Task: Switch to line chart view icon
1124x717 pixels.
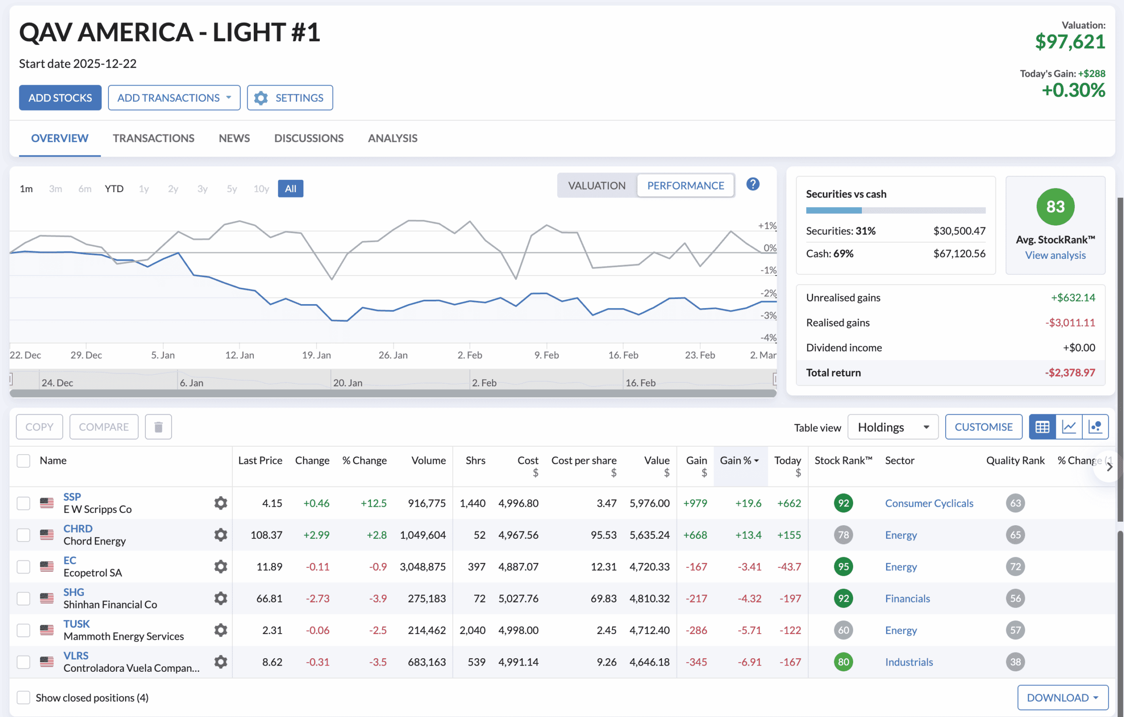Action: click(x=1069, y=427)
